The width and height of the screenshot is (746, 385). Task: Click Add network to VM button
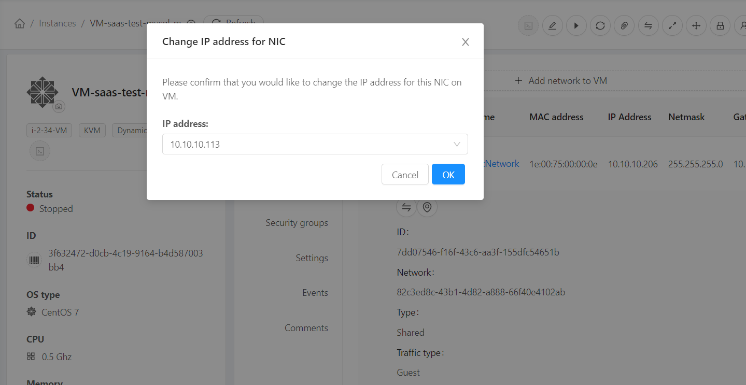tap(561, 81)
